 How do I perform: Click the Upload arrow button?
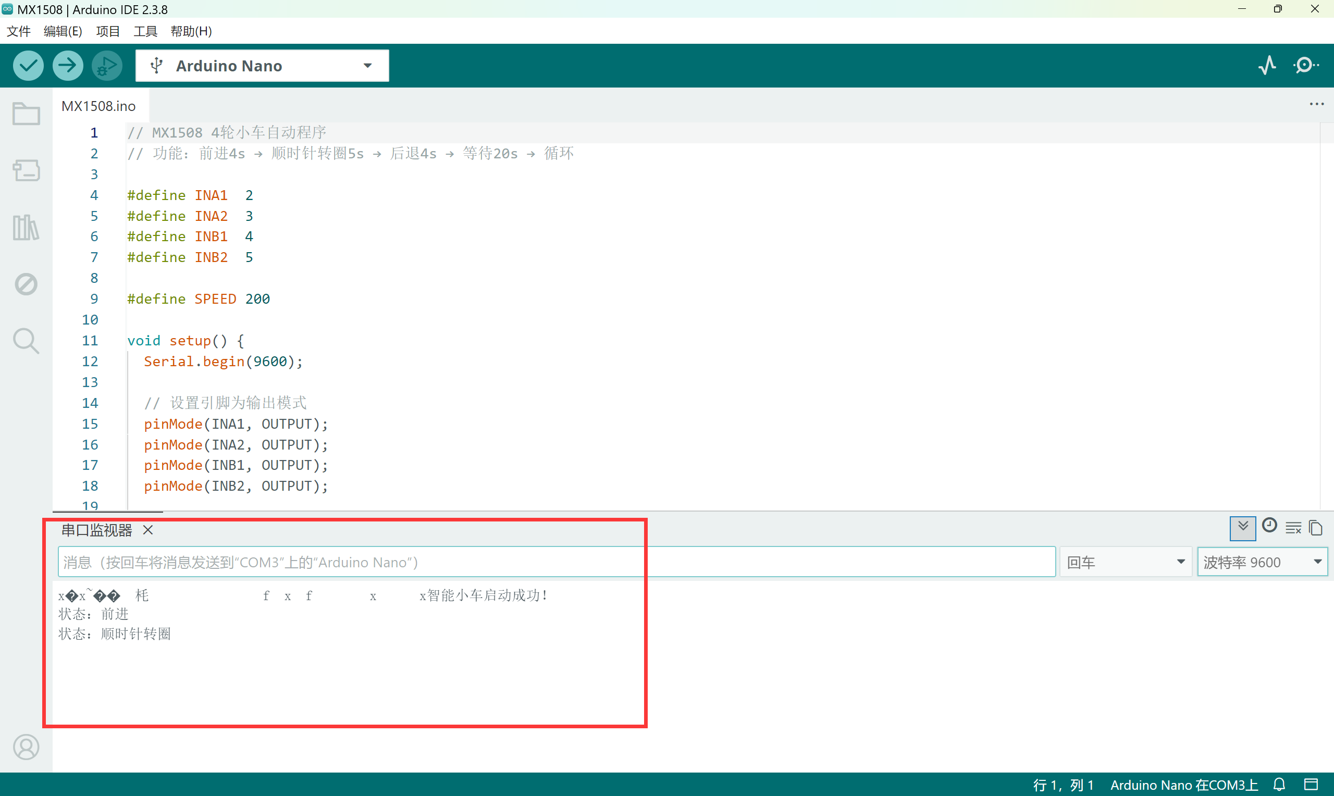click(x=68, y=66)
